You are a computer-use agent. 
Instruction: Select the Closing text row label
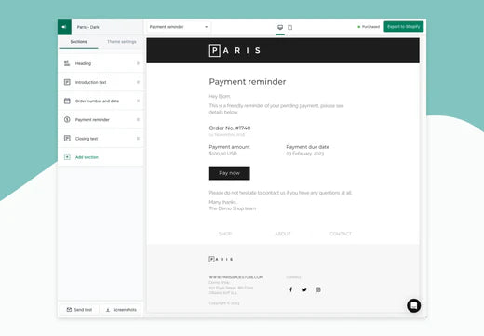[87, 139]
